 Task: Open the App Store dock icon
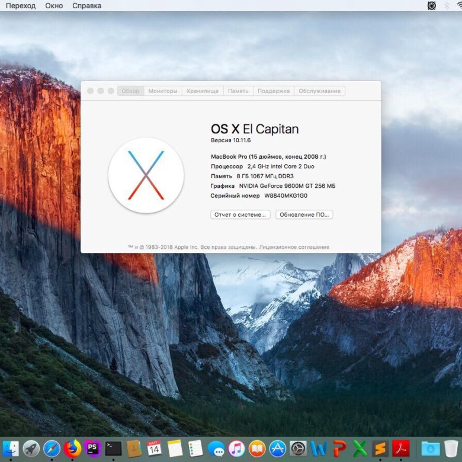click(277, 448)
